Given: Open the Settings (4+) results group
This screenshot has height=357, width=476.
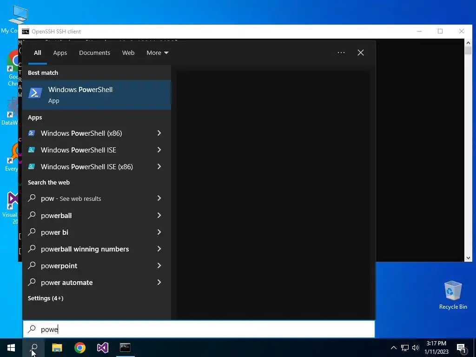Looking at the screenshot, I should 46,298.
